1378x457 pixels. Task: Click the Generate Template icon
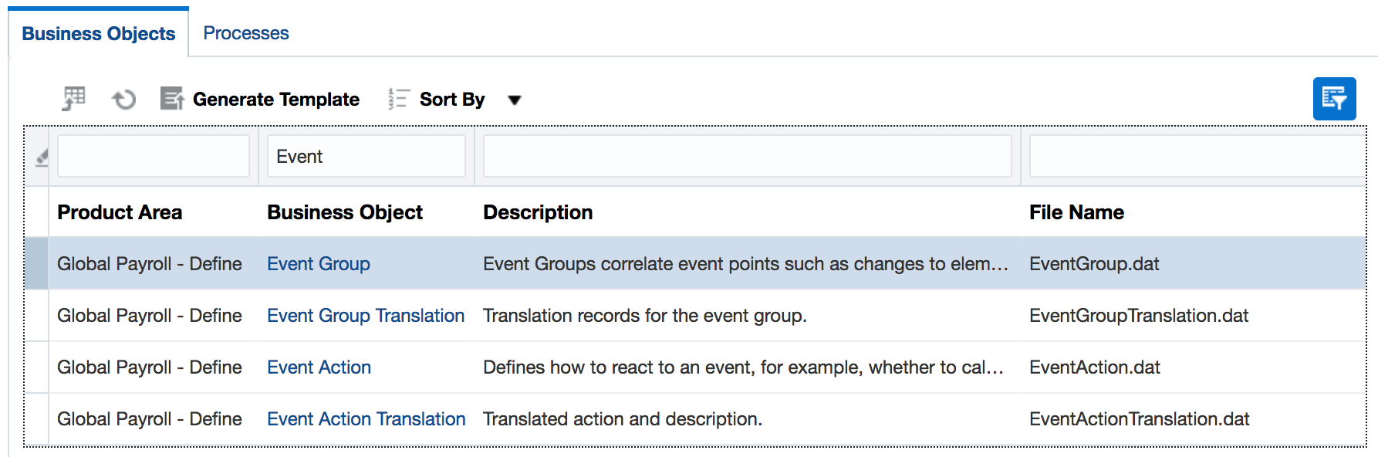(171, 99)
